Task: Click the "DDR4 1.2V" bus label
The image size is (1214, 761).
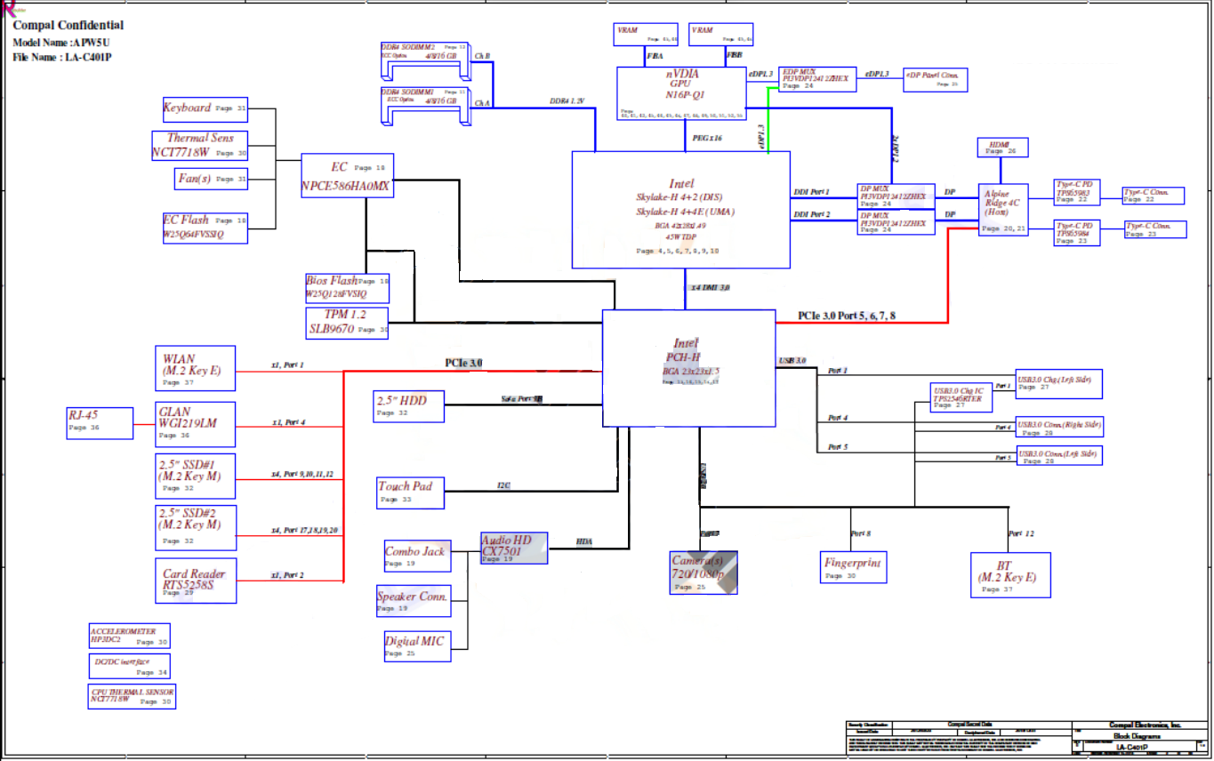Action: coord(567,100)
